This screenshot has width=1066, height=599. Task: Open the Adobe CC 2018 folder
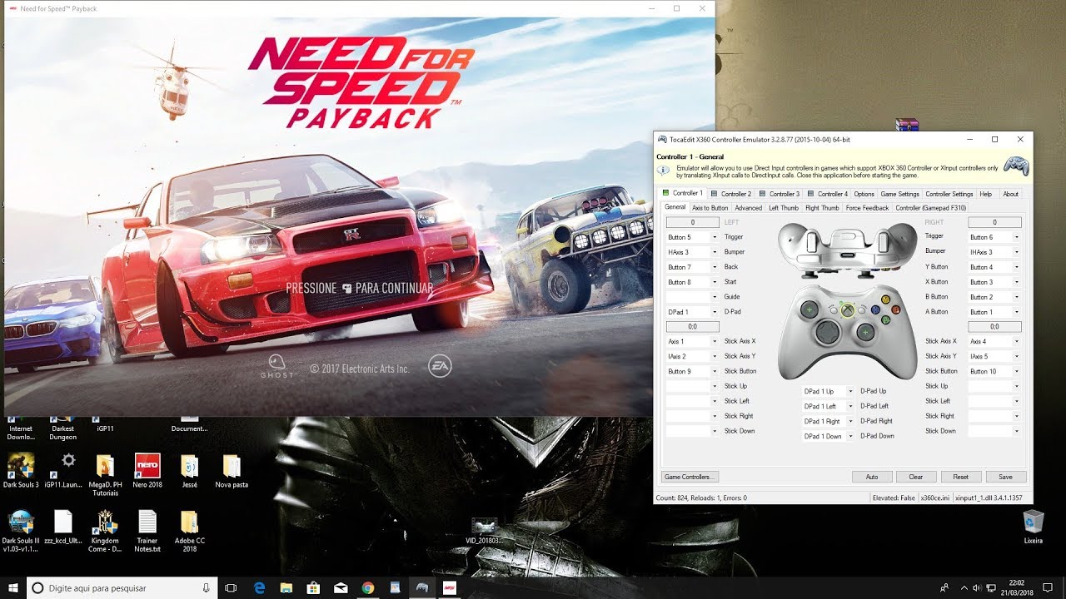tap(189, 531)
